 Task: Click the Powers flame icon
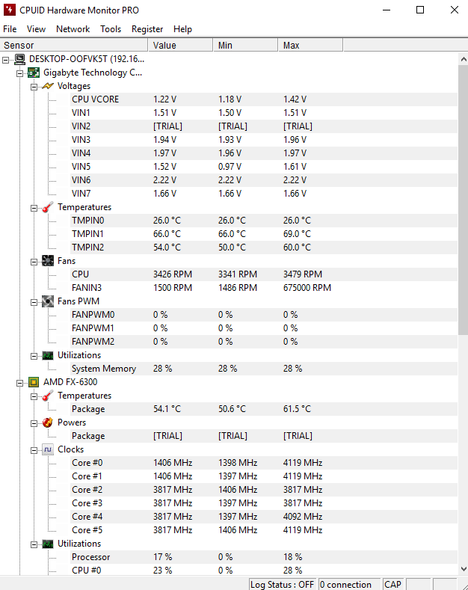[x=48, y=422]
